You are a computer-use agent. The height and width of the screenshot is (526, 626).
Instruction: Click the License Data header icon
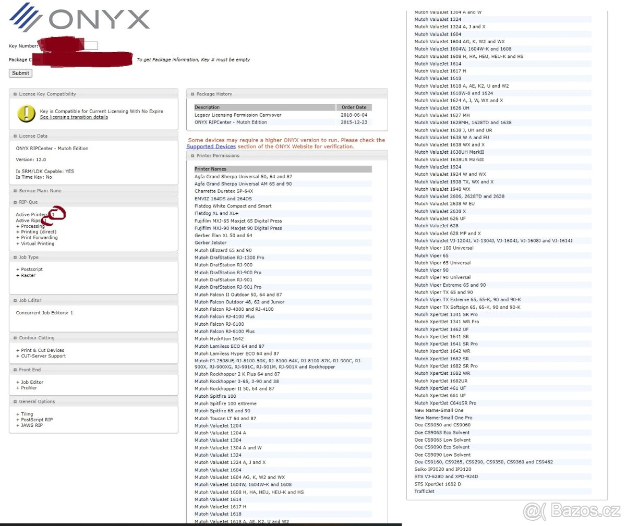pos(15,136)
